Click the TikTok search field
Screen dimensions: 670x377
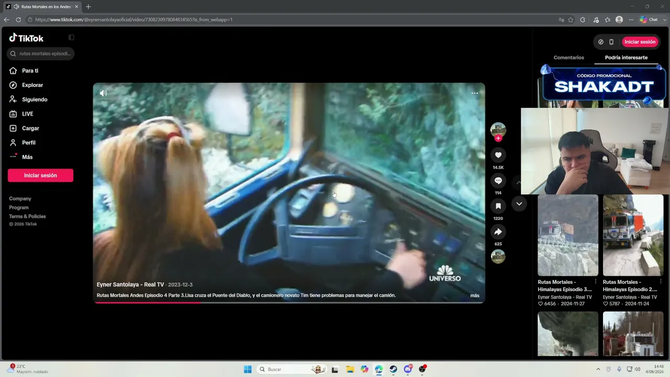click(x=40, y=53)
